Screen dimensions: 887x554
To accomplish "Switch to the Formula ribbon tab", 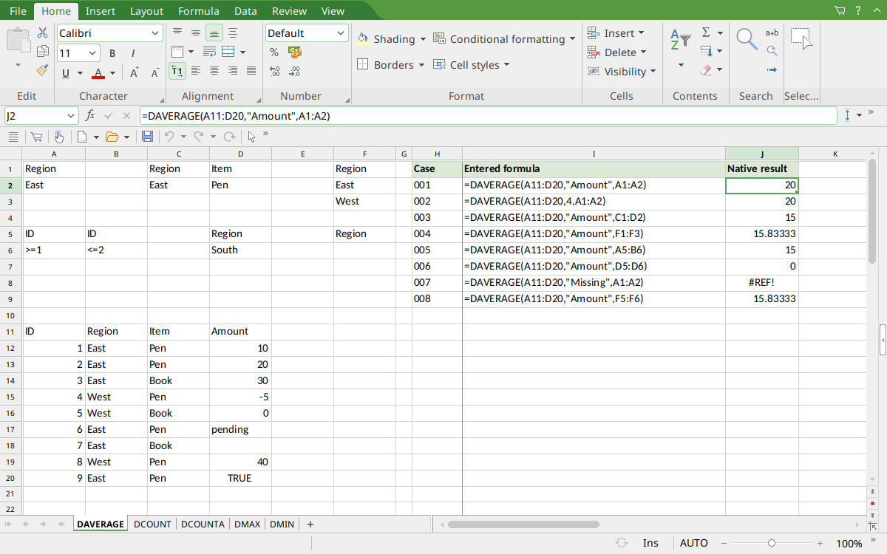I will [x=198, y=11].
